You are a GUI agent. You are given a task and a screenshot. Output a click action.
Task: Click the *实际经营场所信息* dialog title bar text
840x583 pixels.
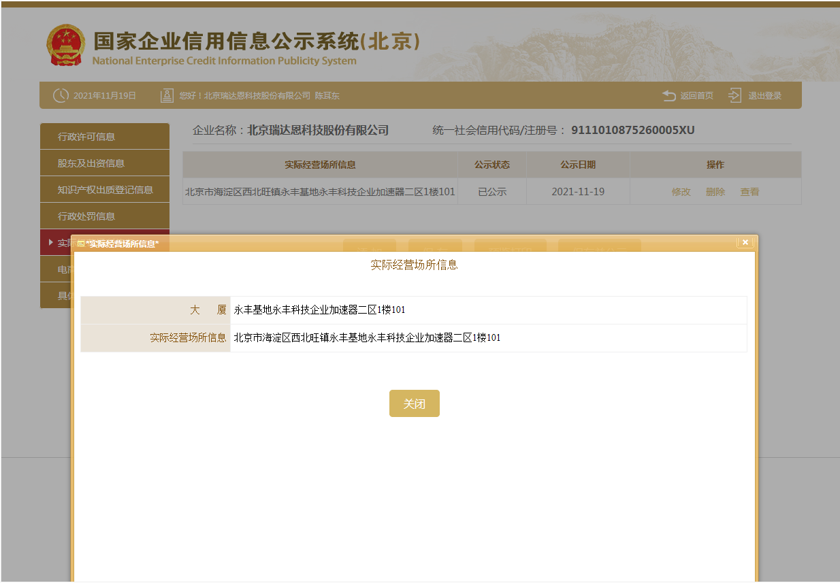tap(123, 244)
